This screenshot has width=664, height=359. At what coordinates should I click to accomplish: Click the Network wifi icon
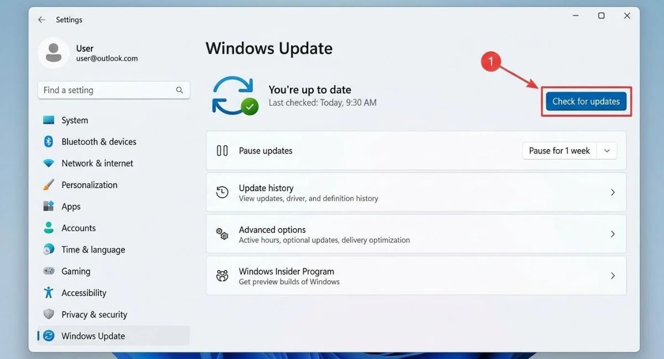[x=49, y=163]
